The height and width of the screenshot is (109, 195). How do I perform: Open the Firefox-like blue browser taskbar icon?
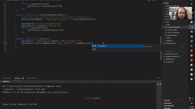[192, 41]
